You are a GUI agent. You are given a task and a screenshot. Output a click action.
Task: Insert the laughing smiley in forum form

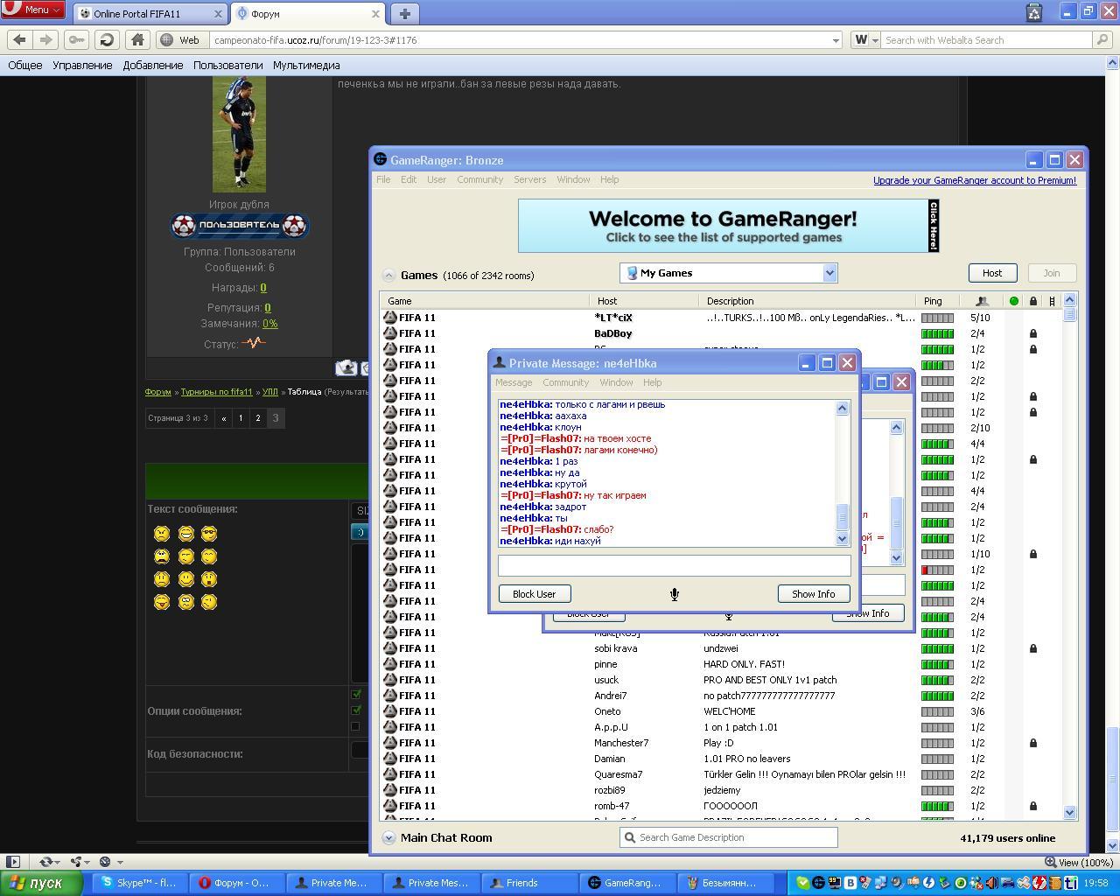pyautogui.click(x=185, y=533)
